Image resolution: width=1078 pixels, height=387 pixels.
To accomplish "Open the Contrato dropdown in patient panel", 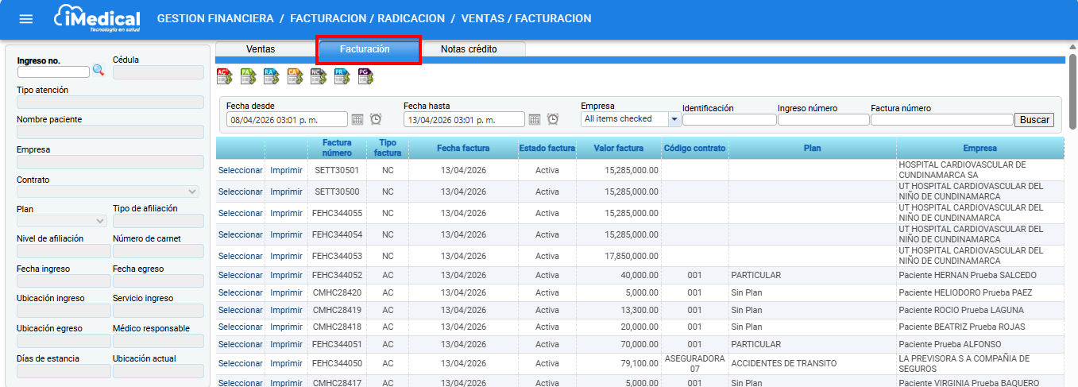I will click(192, 192).
